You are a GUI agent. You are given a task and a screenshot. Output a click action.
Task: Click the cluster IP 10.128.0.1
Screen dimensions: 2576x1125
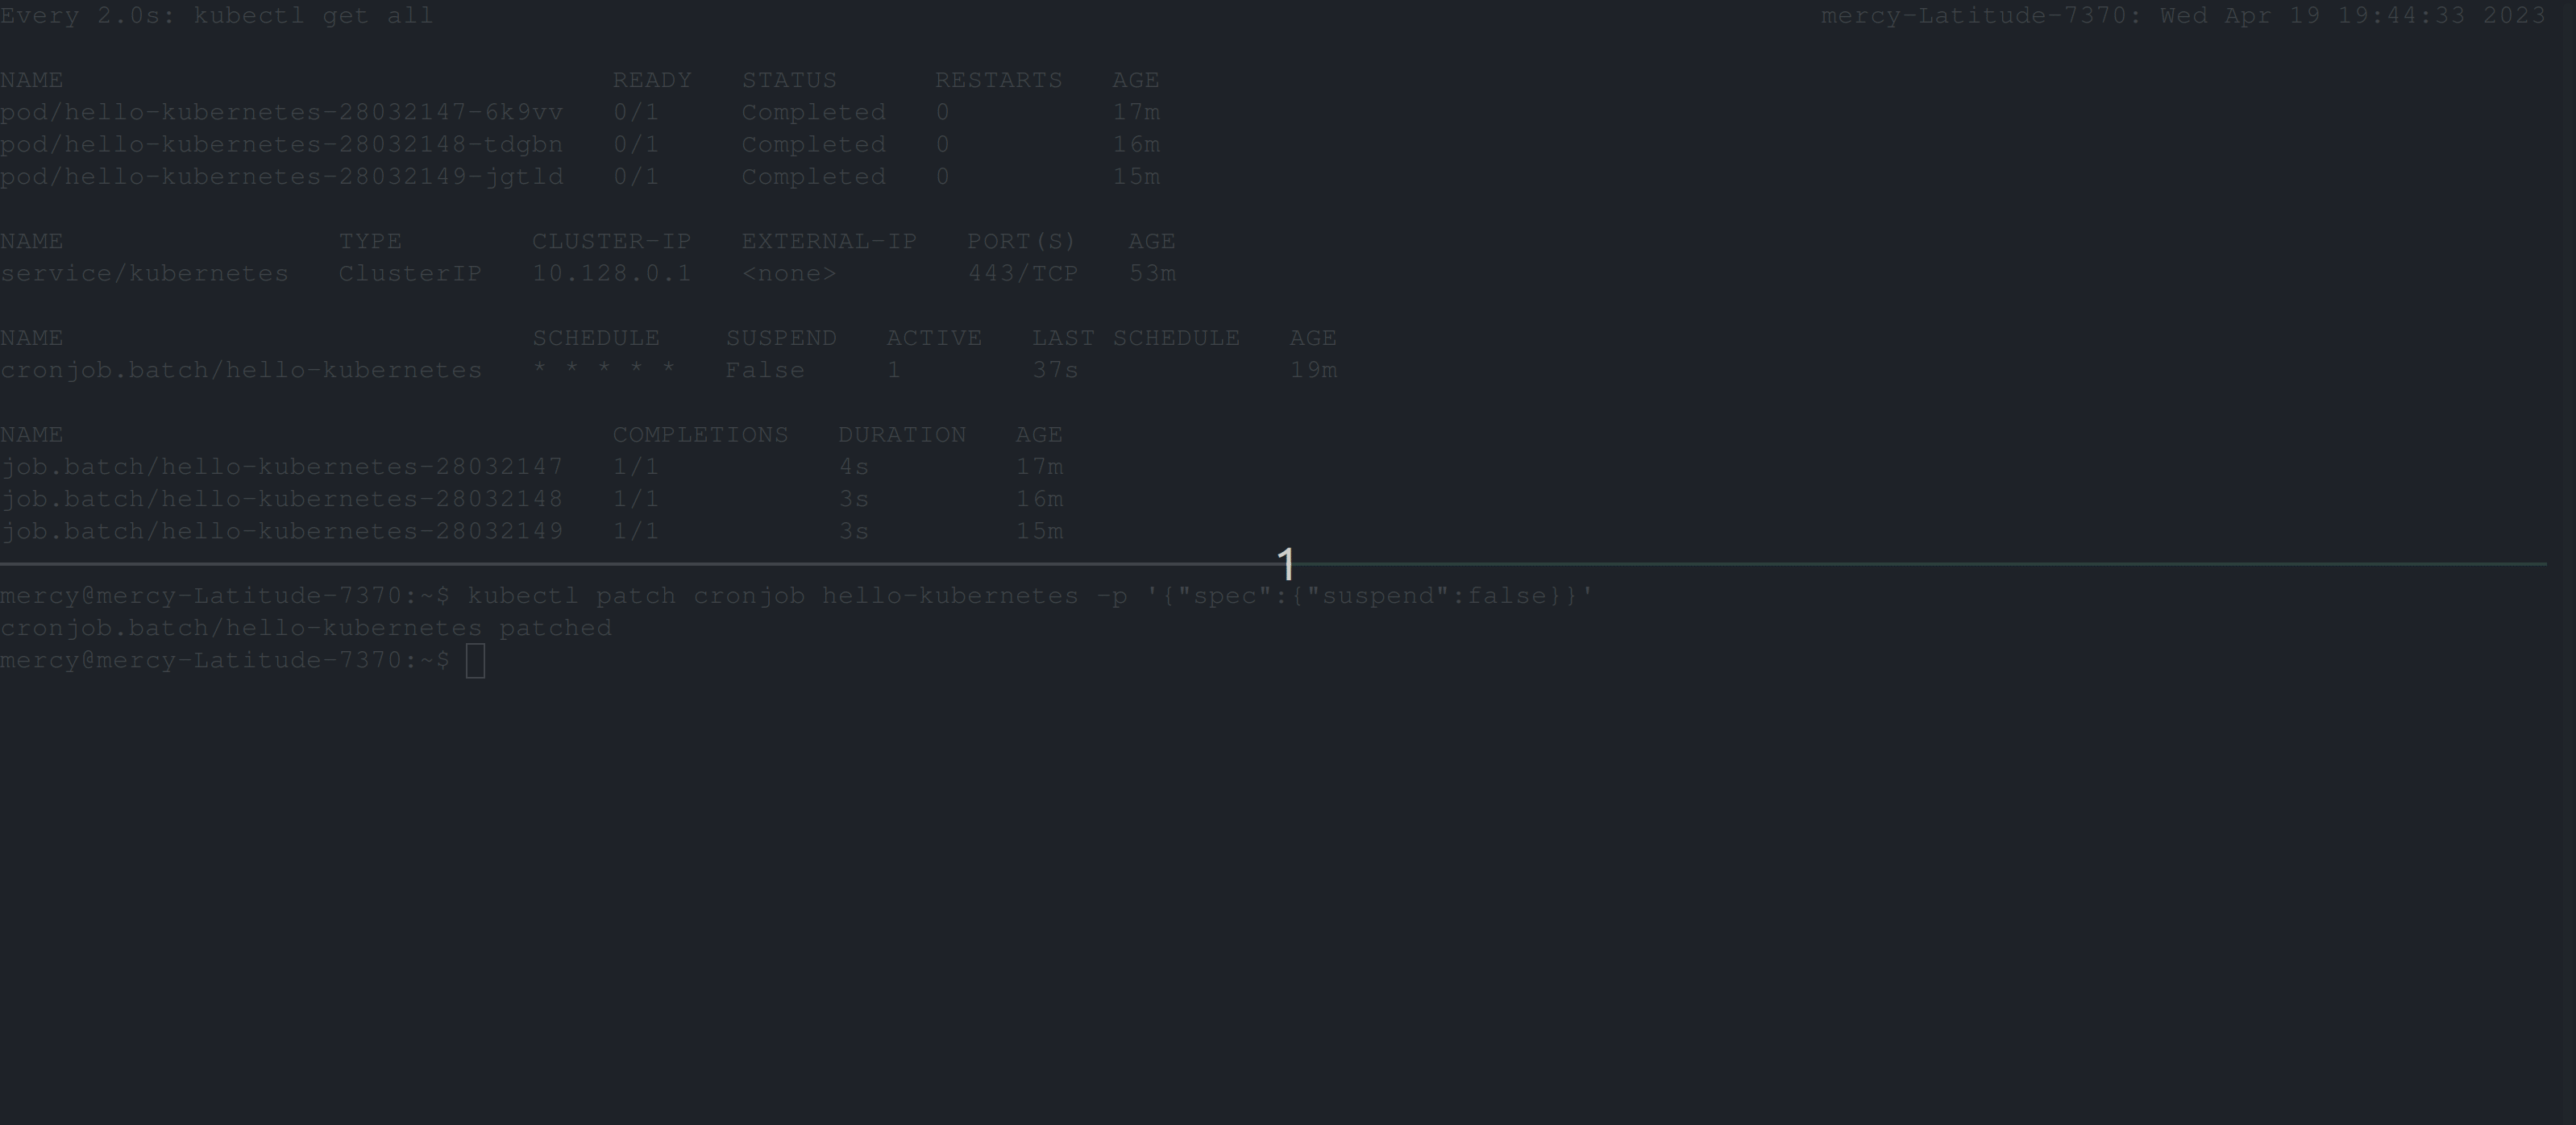point(611,274)
